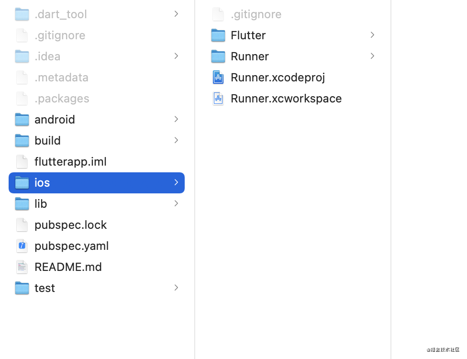
Task: Click the Flutter folder icon
Action: (x=218, y=35)
